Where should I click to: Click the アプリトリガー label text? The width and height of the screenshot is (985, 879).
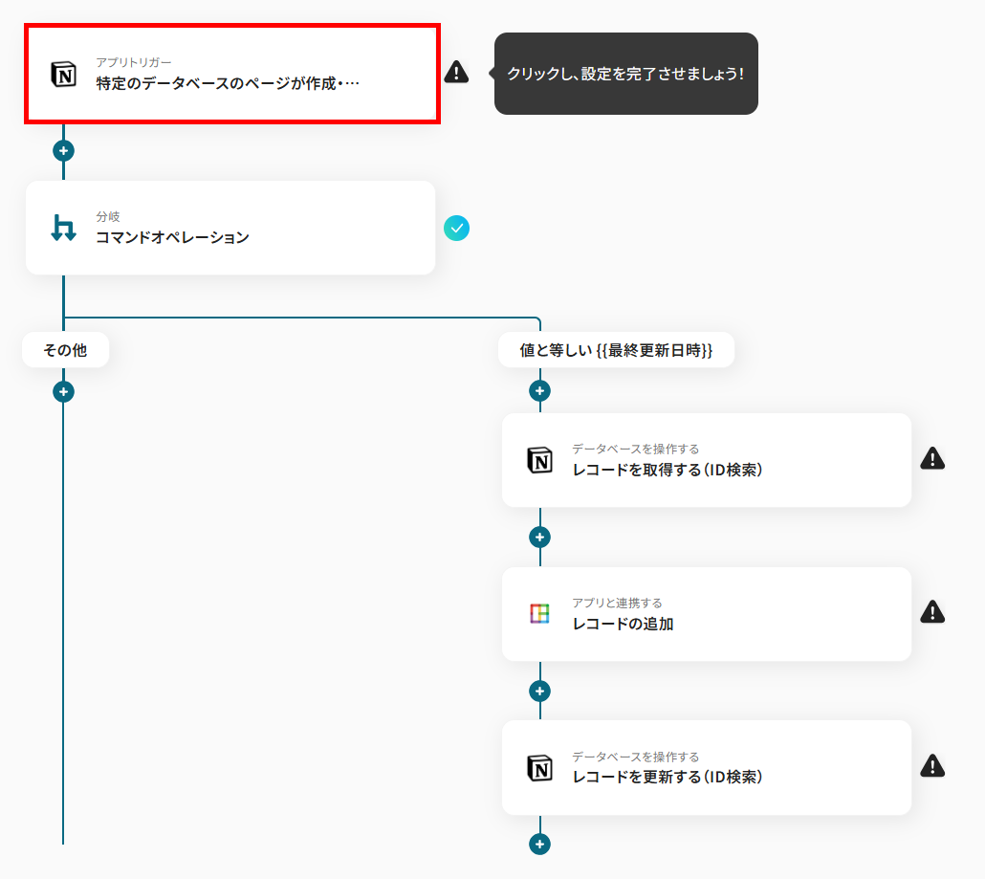pos(133,62)
